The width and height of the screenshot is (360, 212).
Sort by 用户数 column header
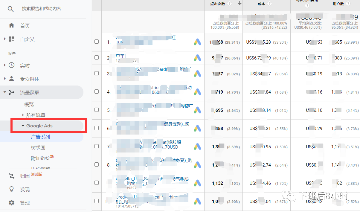pyautogui.click(x=338, y=4)
